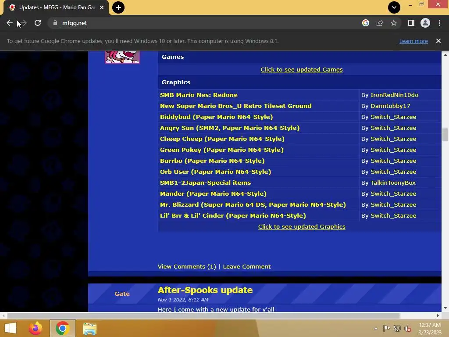Open Mr. Blizzard (Super Mario 64 DS) entry
Viewport: 449px width, 337px height.
pyautogui.click(x=253, y=204)
